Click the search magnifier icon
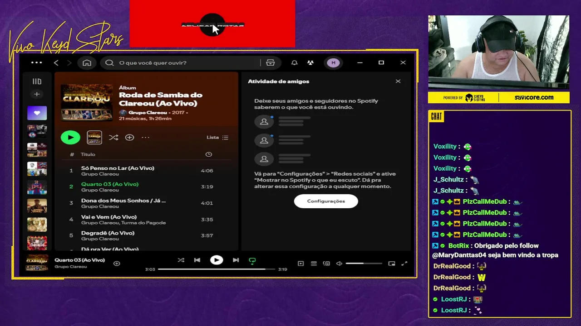This screenshot has height=326, width=581. (x=109, y=62)
